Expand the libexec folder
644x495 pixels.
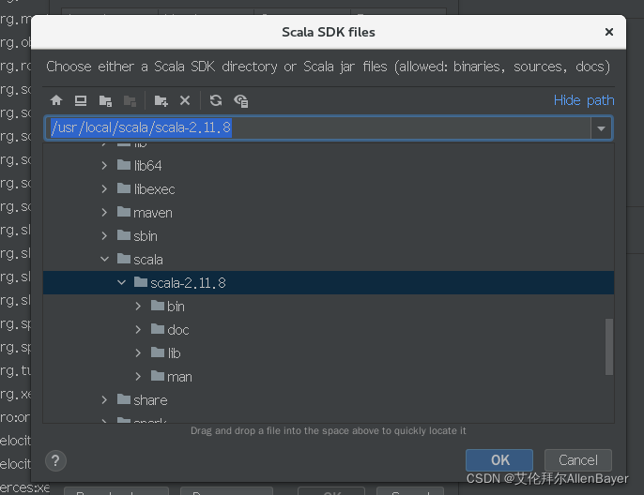104,189
